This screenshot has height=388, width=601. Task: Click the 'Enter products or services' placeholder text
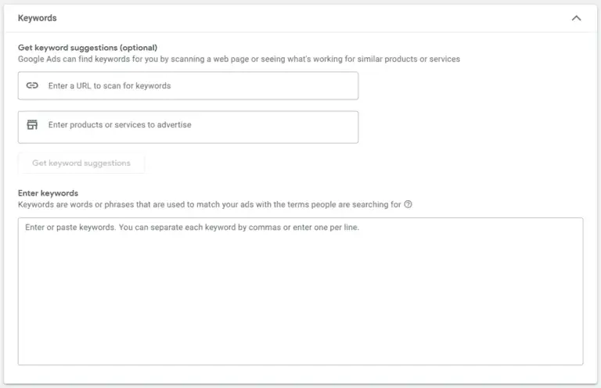120,125
